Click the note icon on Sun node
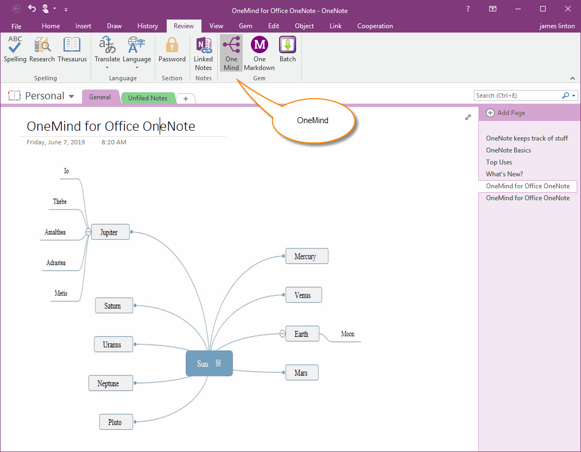581x452 pixels. pyautogui.click(x=218, y=363)
